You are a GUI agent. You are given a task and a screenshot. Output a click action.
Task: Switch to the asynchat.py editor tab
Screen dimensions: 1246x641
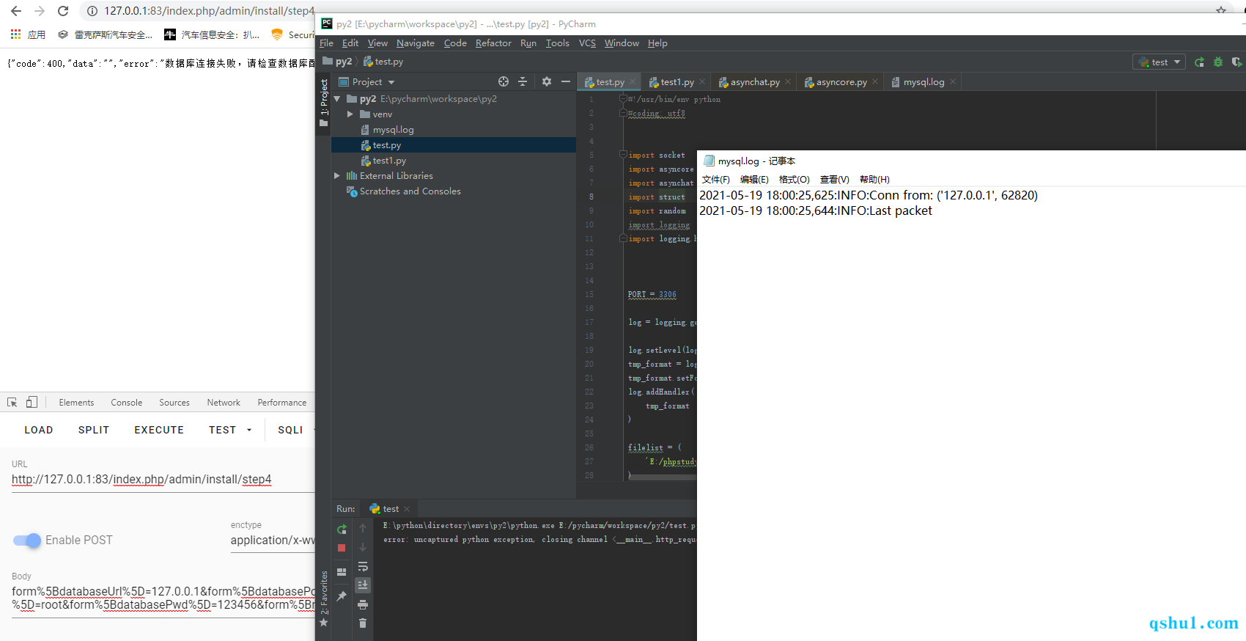click(755, 82)
